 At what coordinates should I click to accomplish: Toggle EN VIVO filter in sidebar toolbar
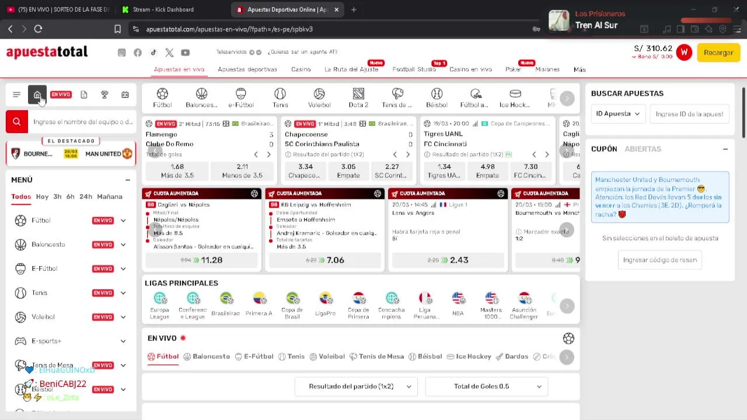pos(61,94)
